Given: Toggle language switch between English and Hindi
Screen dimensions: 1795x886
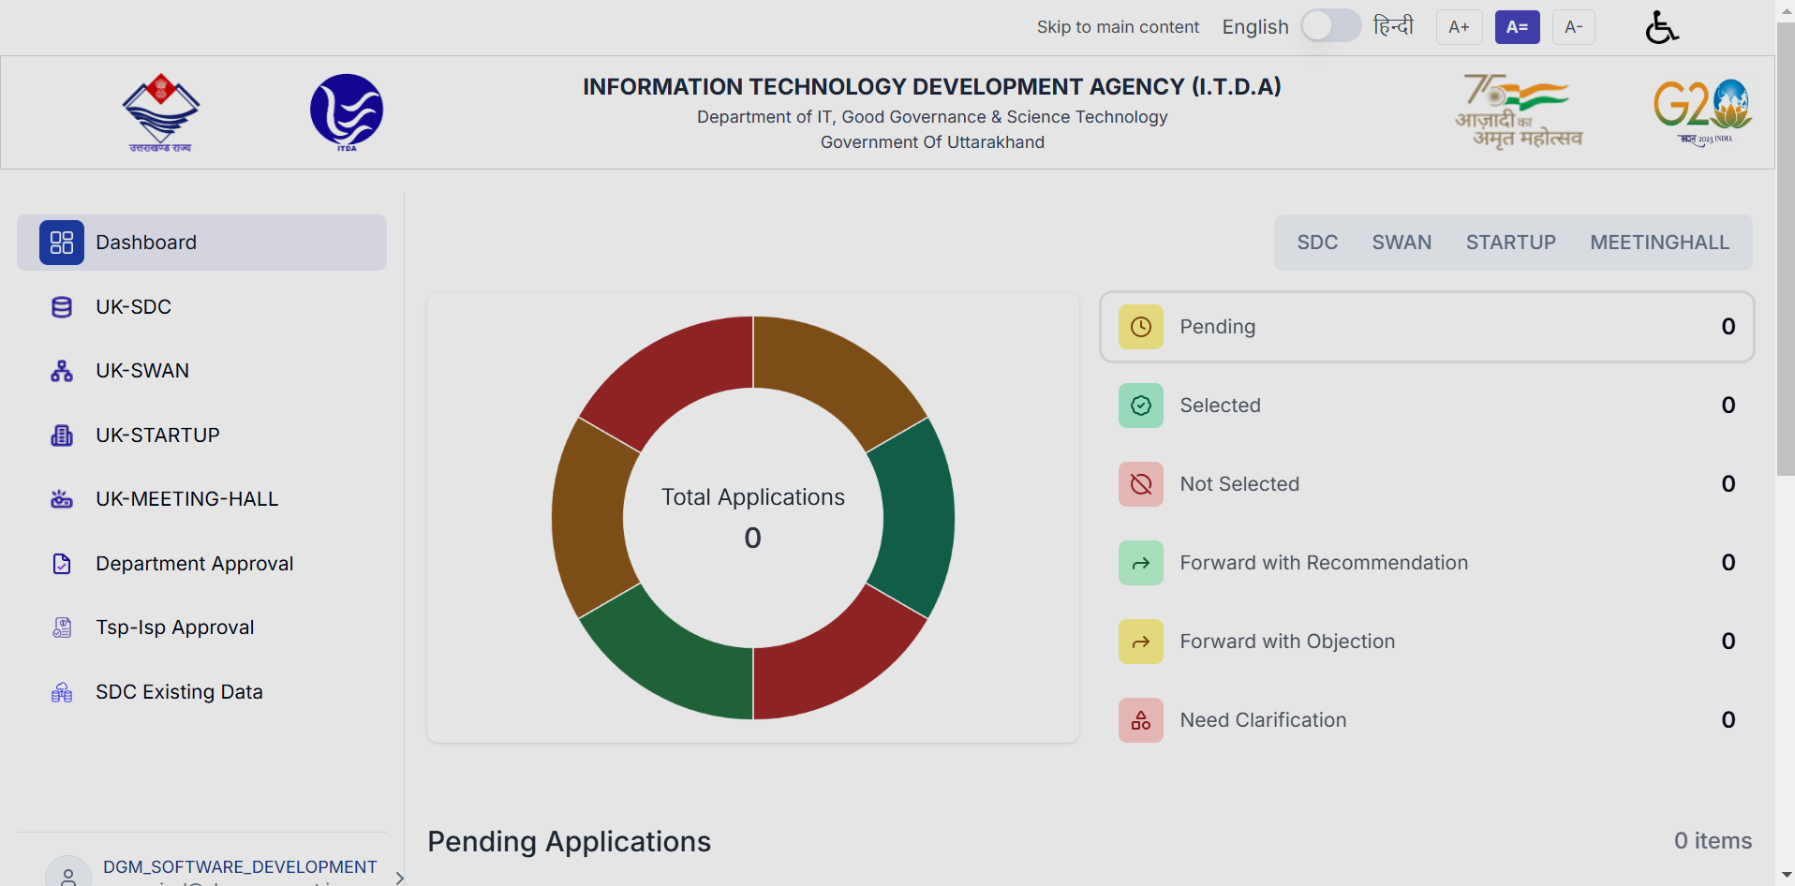Looking at the screenshot, I should coord(1330,26).
